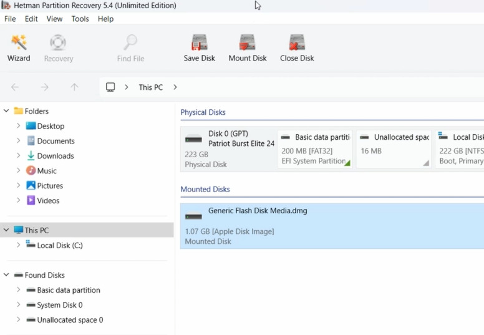
Task: Collapse the This PC tree node
Action: click(6, 230)
